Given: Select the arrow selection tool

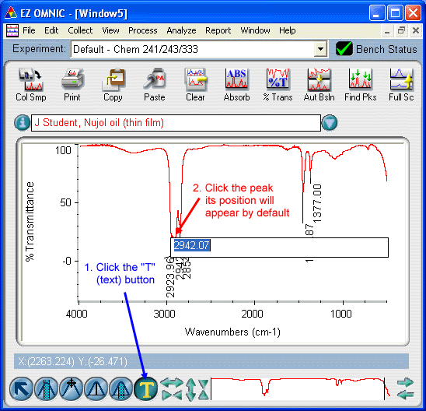Looking at the screenshot, I should coord(21,389).
